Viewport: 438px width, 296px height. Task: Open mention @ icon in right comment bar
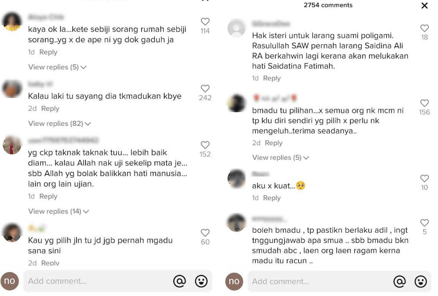(x=400, y=281)
